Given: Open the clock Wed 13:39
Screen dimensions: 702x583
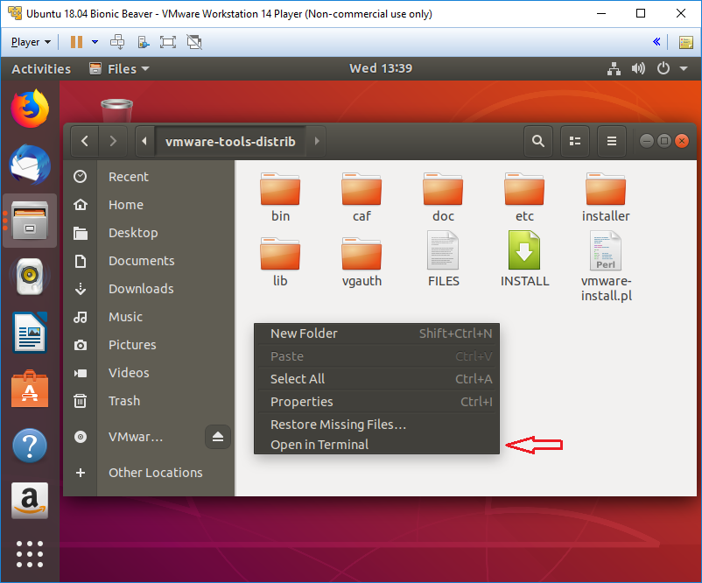Looking at the screenshot, I should 381,68.
